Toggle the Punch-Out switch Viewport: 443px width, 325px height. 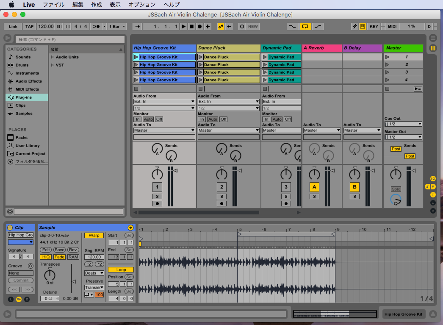pos(318,27)
